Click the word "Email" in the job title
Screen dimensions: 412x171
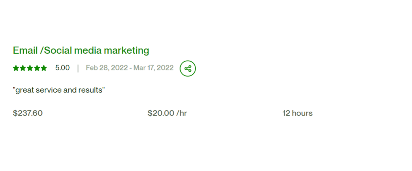click(x=25, y=51)
